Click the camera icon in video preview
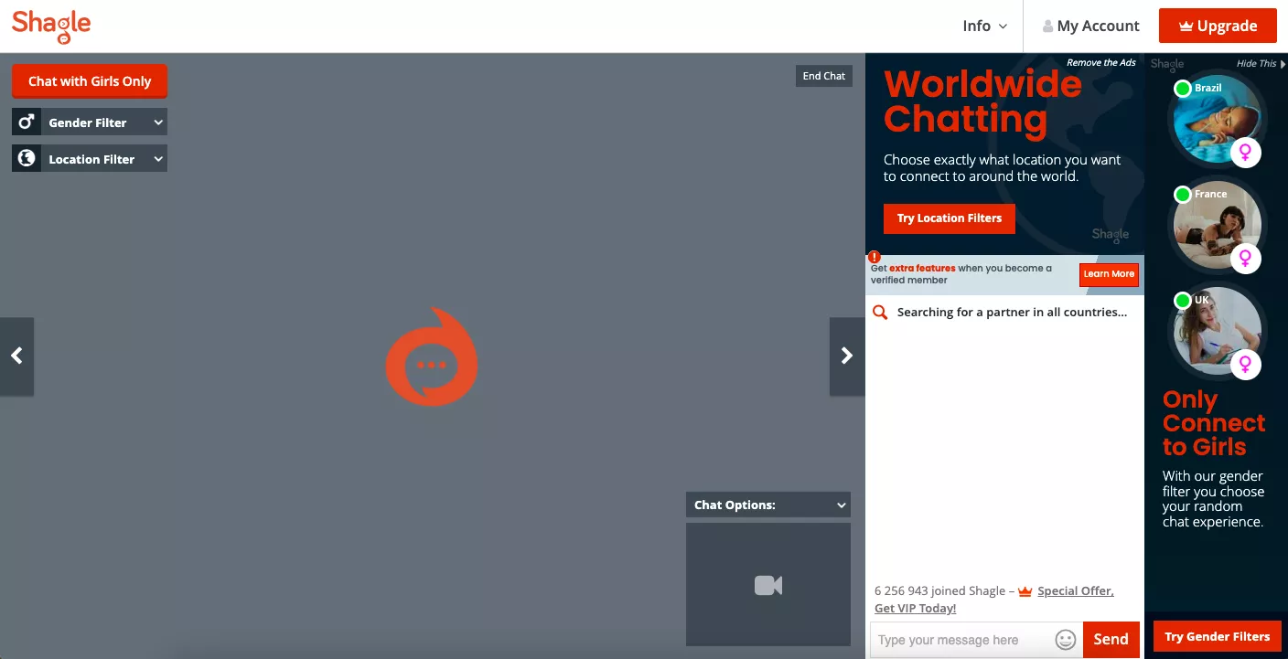The image size is (1288, 659). pyautogui.click(x=768, y=585)
